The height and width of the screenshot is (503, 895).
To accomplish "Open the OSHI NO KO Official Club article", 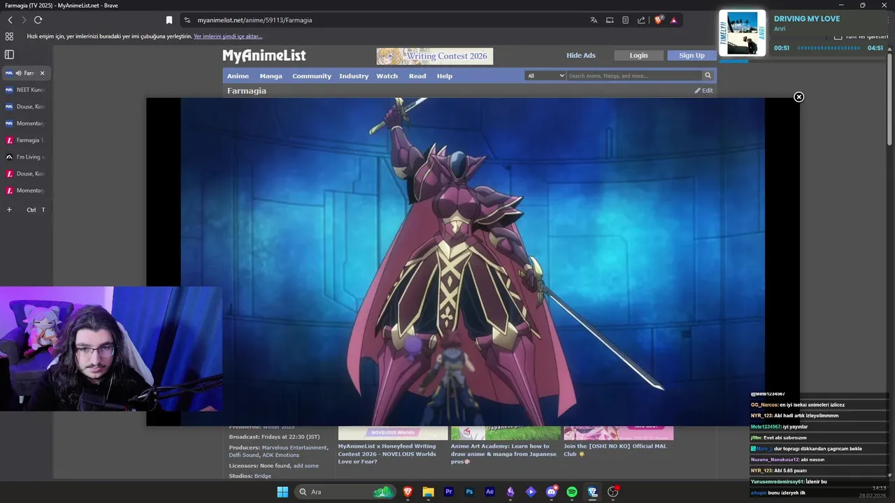I will pyautogui.click(x=615, y=450).
